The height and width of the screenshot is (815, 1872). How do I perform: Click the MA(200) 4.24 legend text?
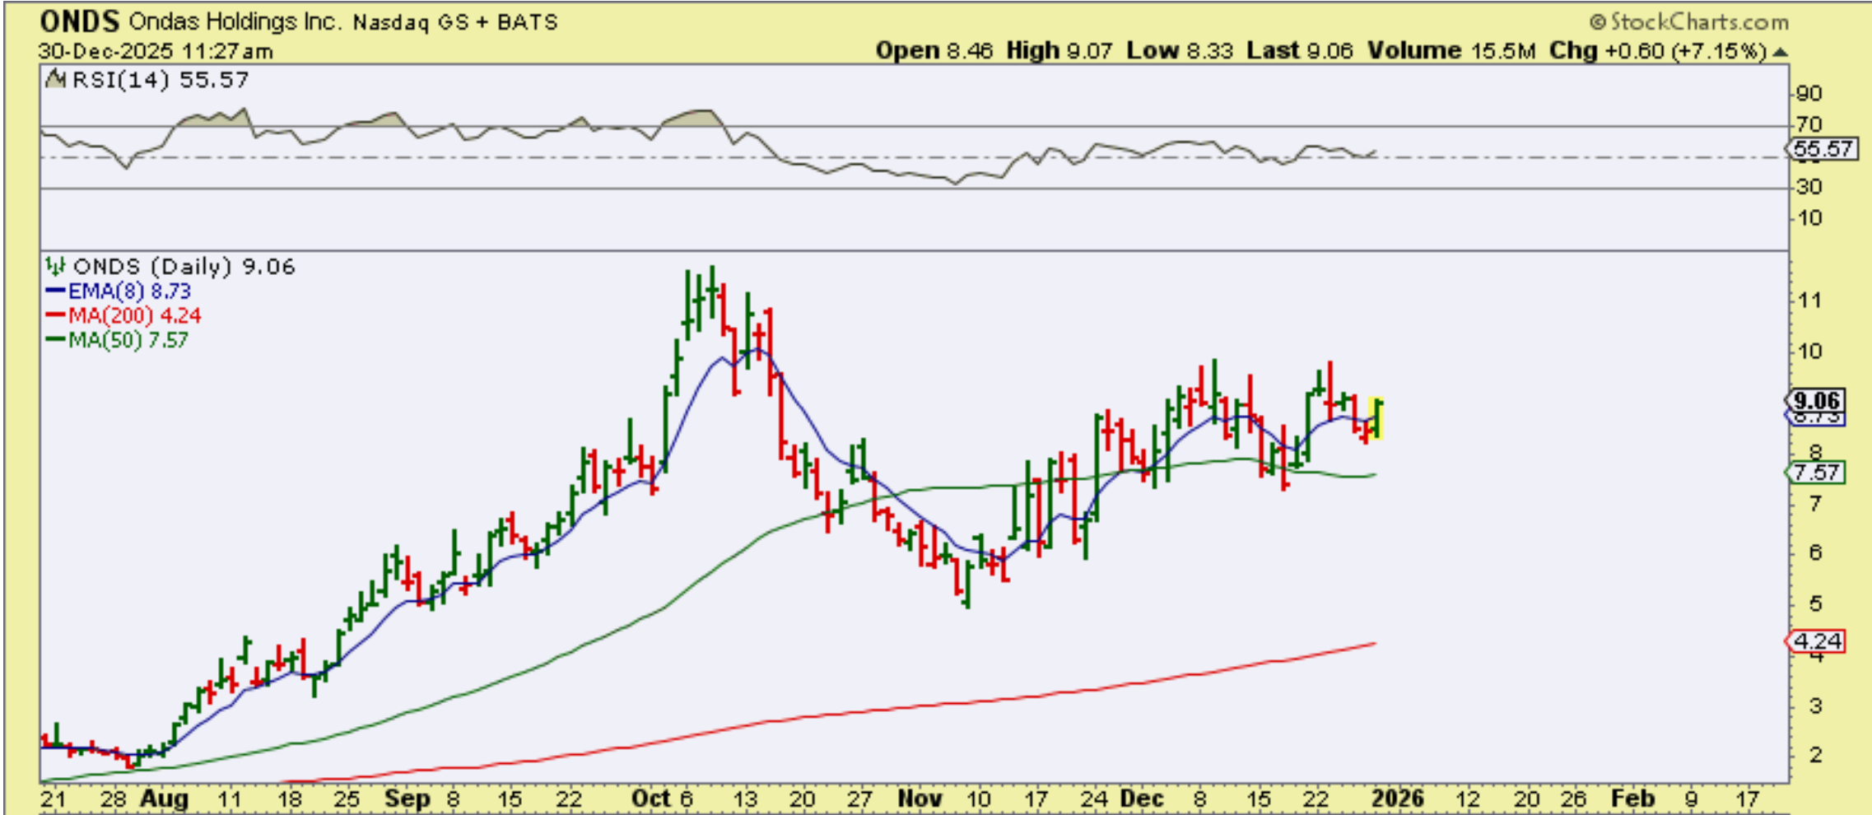(x=135, y=315)
